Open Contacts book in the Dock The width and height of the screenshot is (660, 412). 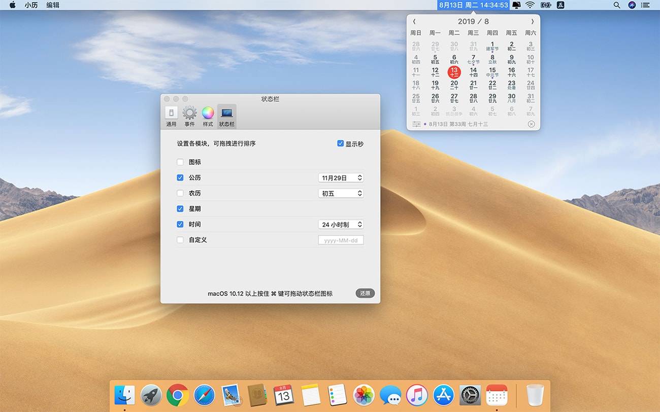click(257, 395)
